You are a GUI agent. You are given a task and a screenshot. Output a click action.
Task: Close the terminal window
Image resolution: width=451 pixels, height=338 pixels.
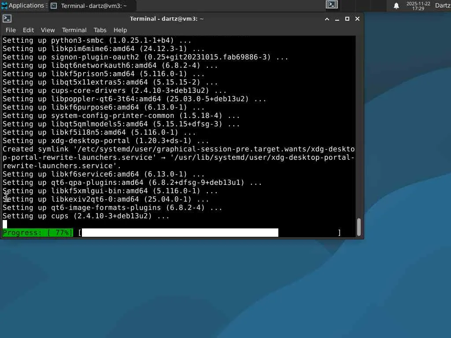(357, 19)
